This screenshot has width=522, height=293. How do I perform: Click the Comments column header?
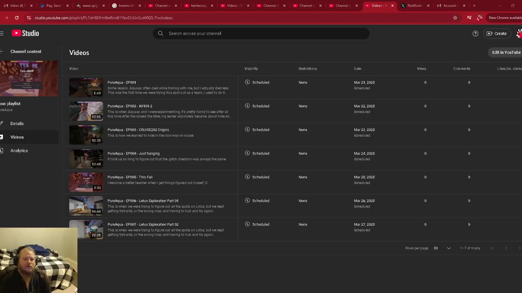[x=462, y=68]
